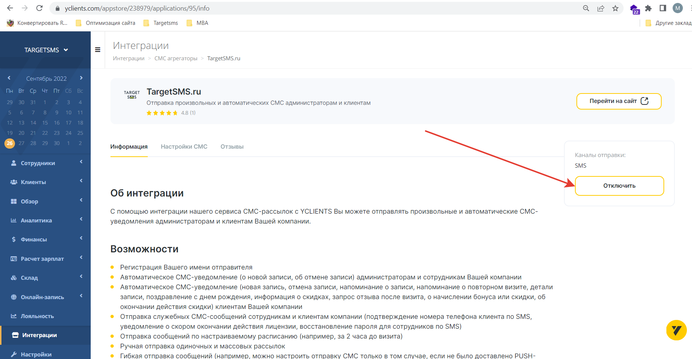
Task: Expand the Клиенты chevron
Action: click(81, 181)
